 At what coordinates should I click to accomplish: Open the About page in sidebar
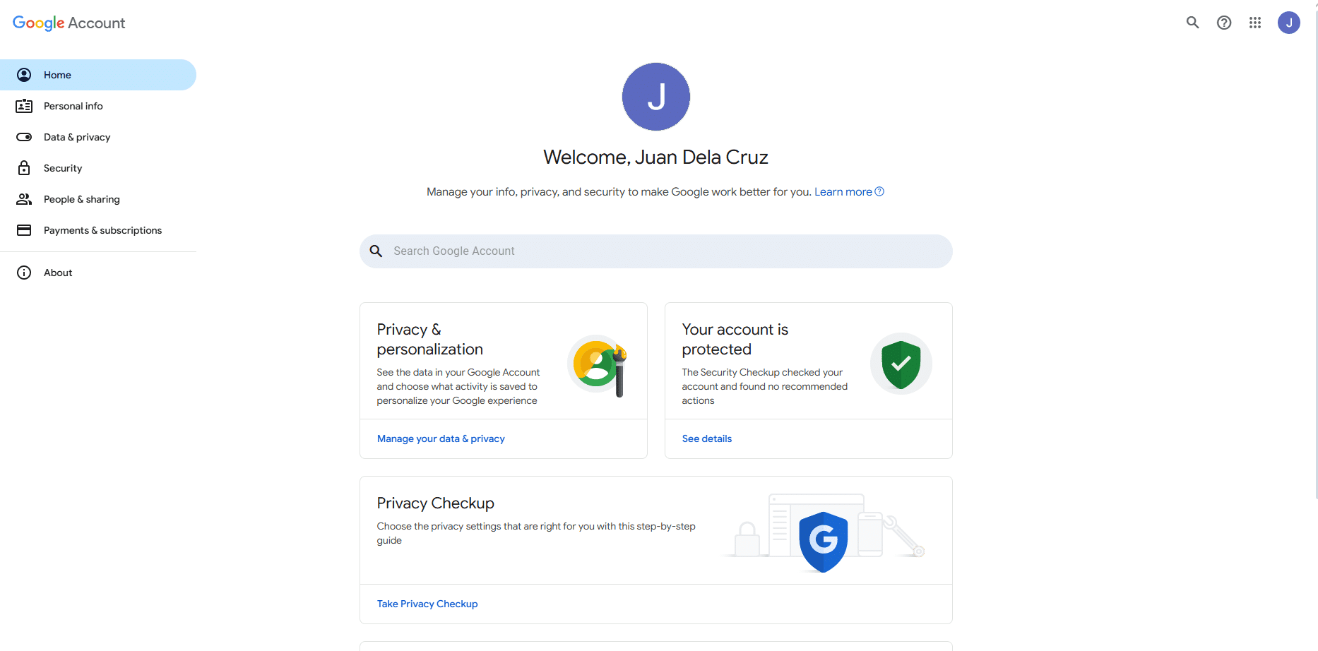point(58,273)
